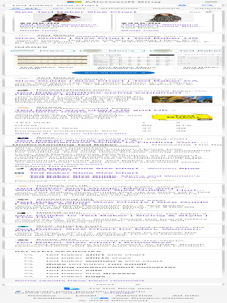Click the Sizees site favicon
Screen dimensions: 227x303
tap(23, 108)
